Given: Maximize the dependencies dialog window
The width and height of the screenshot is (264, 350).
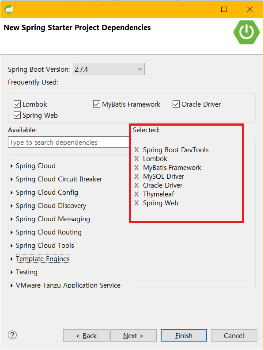Looking at the screenshot, I should point(224,9).
